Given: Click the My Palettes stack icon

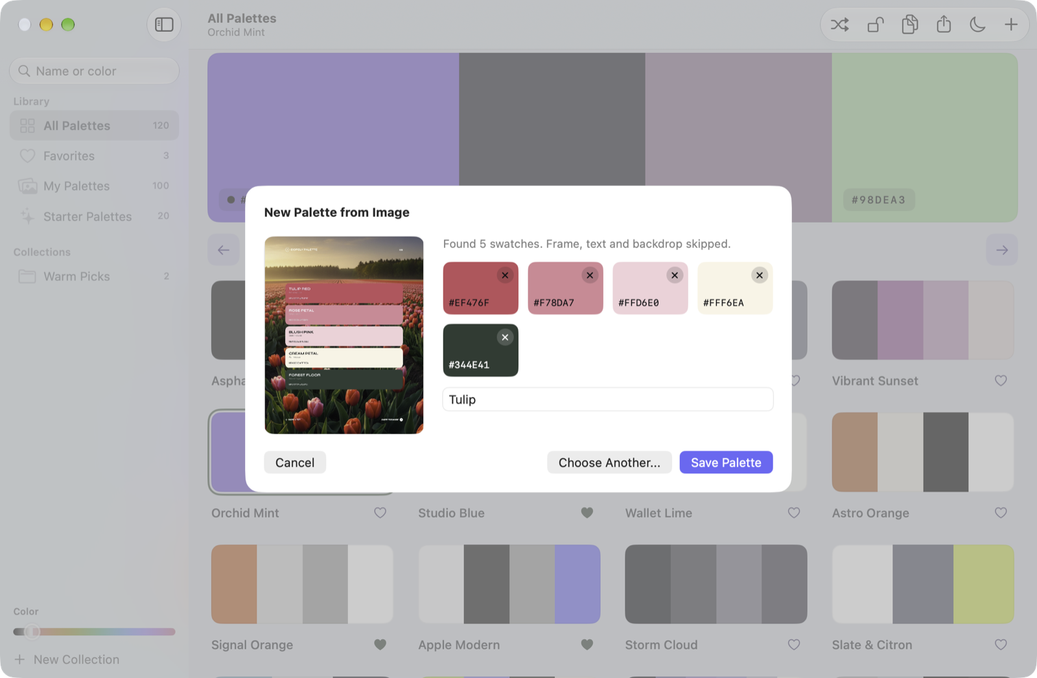Looking at the screenshot, I should pos(27,186).
